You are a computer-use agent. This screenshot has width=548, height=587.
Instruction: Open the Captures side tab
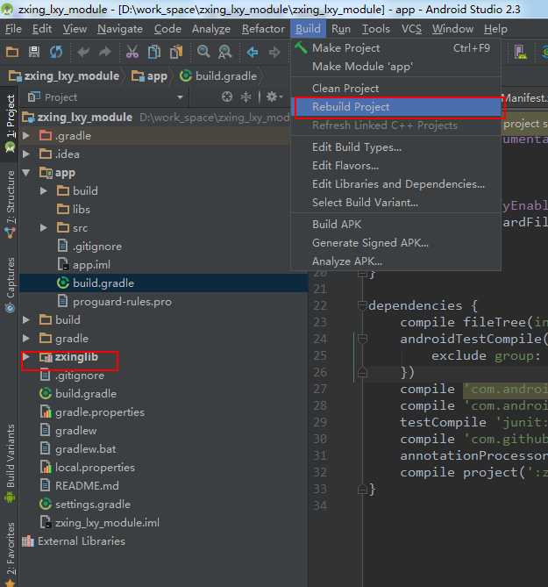pos(10,283)
